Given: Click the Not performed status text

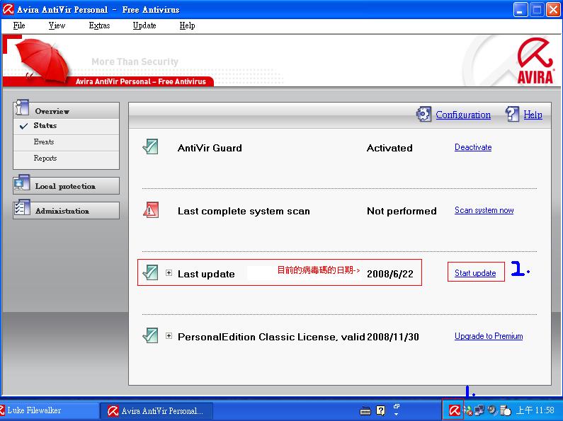Looking at the screenshot, I should [x=402, y=212].
